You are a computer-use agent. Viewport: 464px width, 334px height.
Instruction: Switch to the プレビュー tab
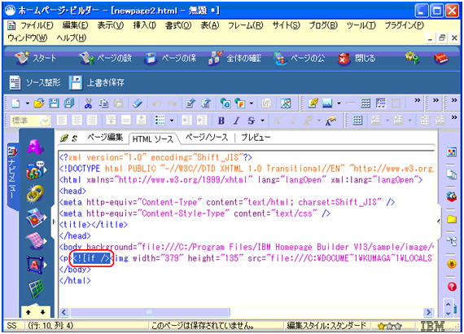tap(256, 138)
